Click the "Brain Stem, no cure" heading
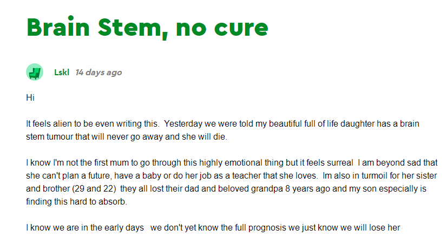 (x=147, y=27)
